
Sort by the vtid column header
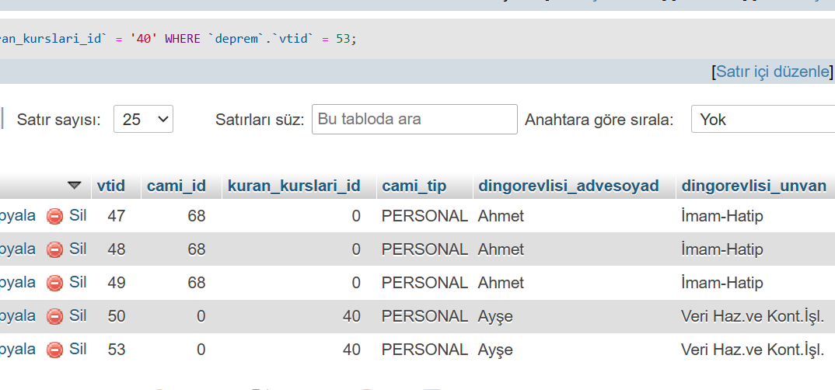[x=110, y=186]
